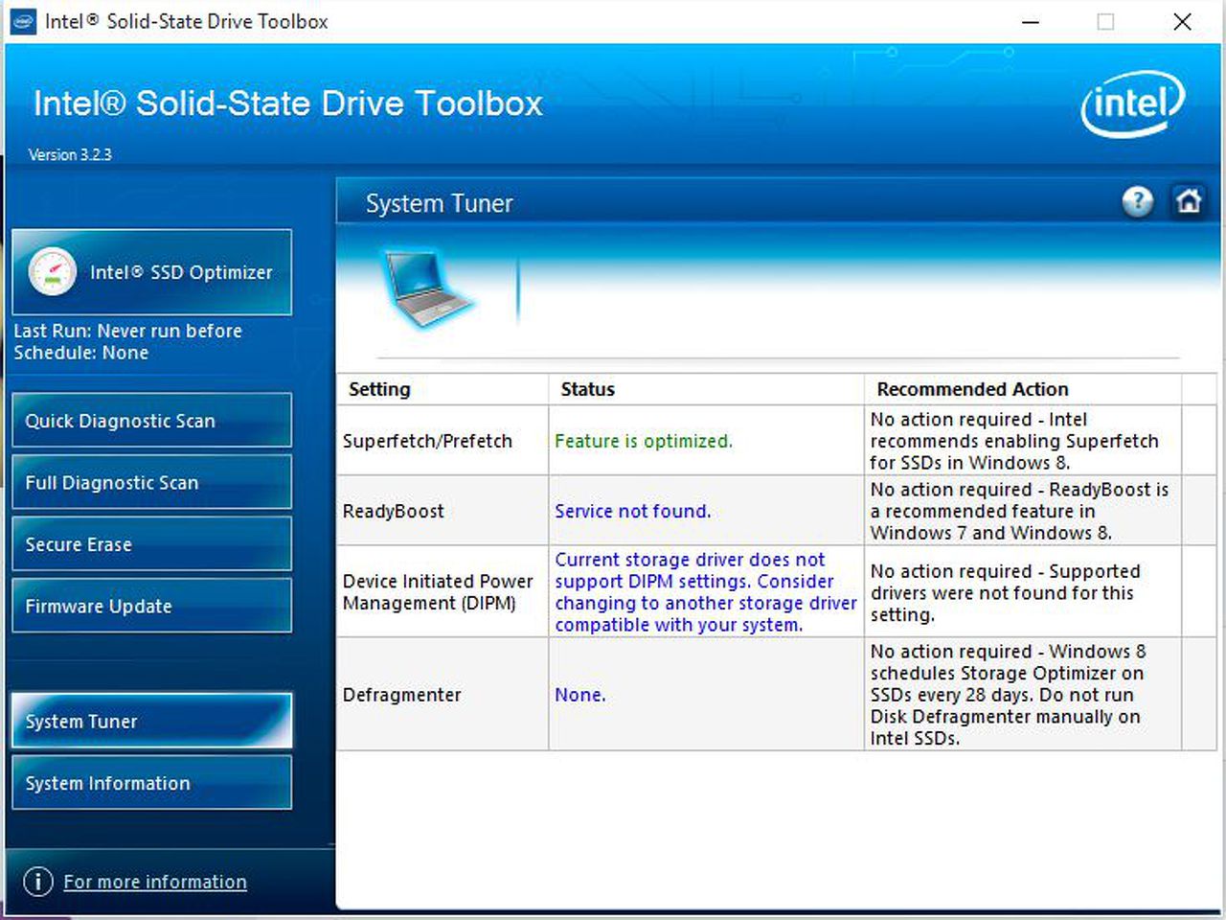Click the Intel logo in the header
The height and width of the screenshot is (920, 1226).
point(1133,103)
